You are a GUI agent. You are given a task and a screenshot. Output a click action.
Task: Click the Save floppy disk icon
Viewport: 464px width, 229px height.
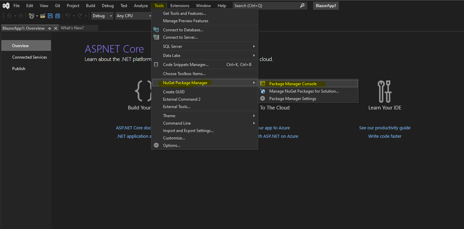pyautogui.click(x=50, y=16)
